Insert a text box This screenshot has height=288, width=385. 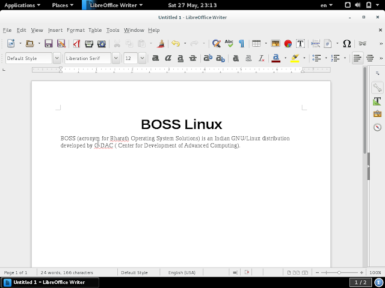[x=300, y=44]
